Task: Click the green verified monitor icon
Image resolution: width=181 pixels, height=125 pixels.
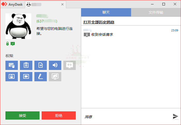Action: click(13, 43)
